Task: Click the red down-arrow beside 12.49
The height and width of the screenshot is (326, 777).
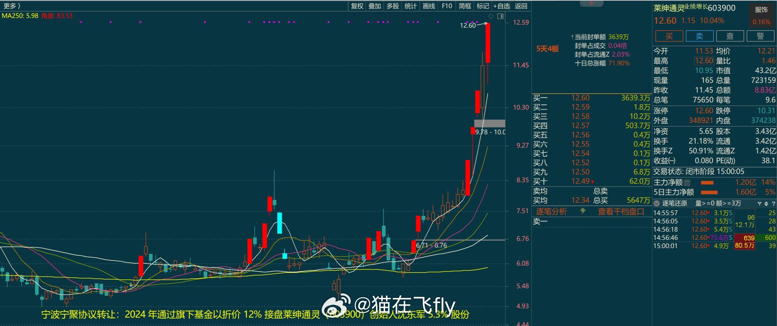Action: point(592,182)
